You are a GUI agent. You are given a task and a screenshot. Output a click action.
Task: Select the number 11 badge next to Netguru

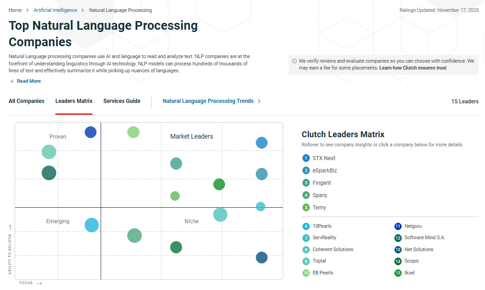(x=398, y=226)
